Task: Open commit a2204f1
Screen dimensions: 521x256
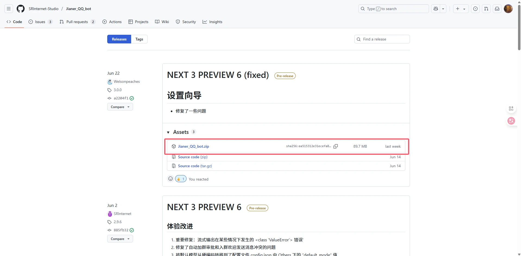Action: (121, 98)
